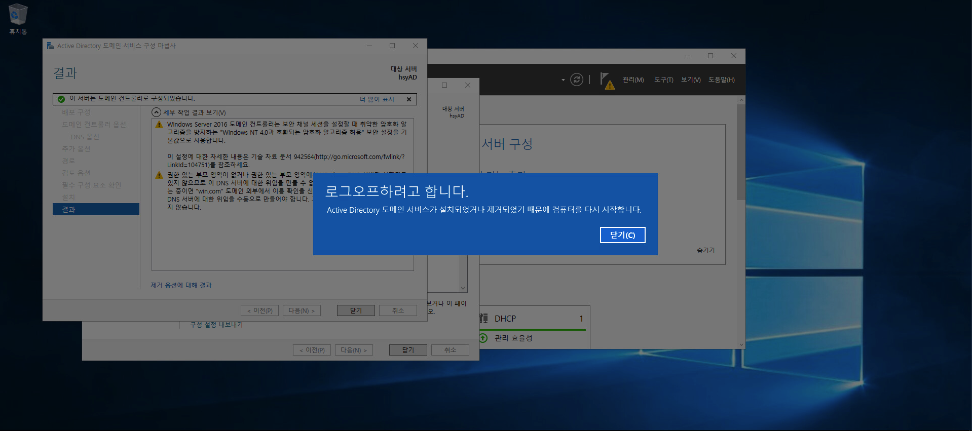This screenshot has height=431, width=972.
Task: Dismiss the domain controller success notification
Action: pos(409,99)
